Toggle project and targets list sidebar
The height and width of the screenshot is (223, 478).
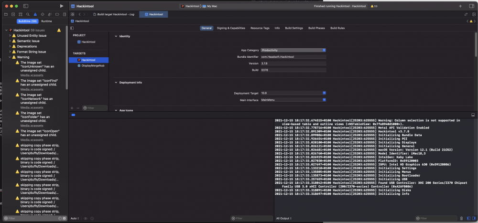tap(72, 28)
